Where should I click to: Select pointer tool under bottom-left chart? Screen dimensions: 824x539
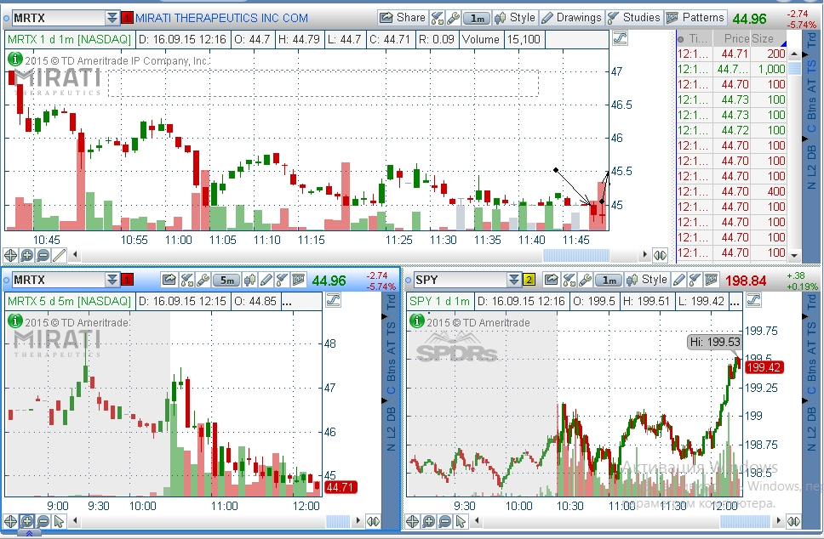[x=59, y=522]
